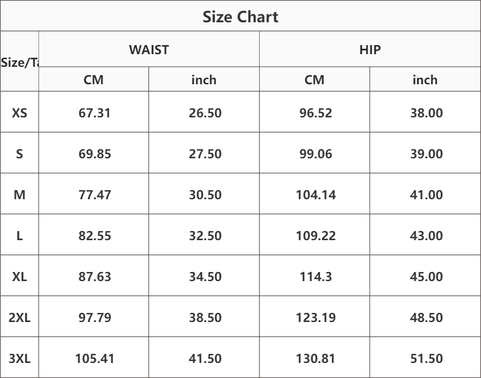The image size is (481, 378).
Task: Click the Size Chart title
Action: [240, 17]
